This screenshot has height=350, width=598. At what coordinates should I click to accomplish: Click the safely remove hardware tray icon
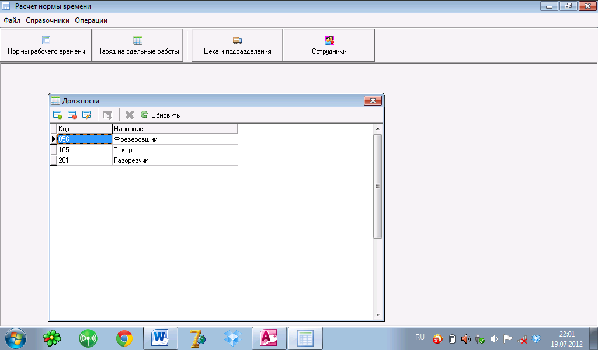[x=480, y=338]
